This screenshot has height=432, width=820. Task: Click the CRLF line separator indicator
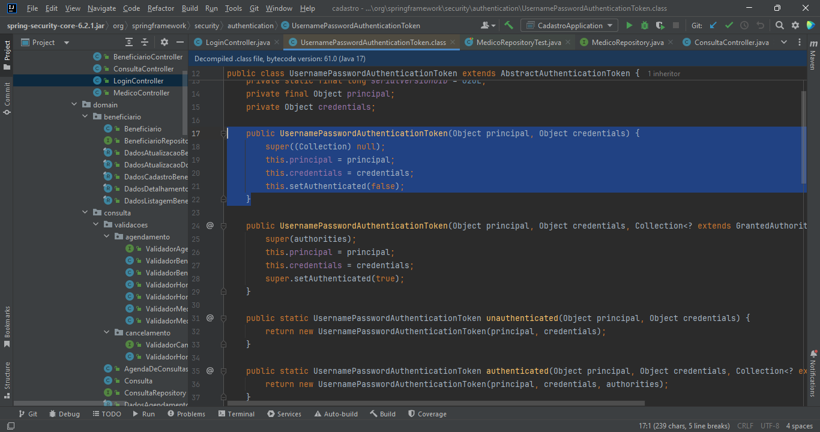pyautogui.click(x=745, y=426)
